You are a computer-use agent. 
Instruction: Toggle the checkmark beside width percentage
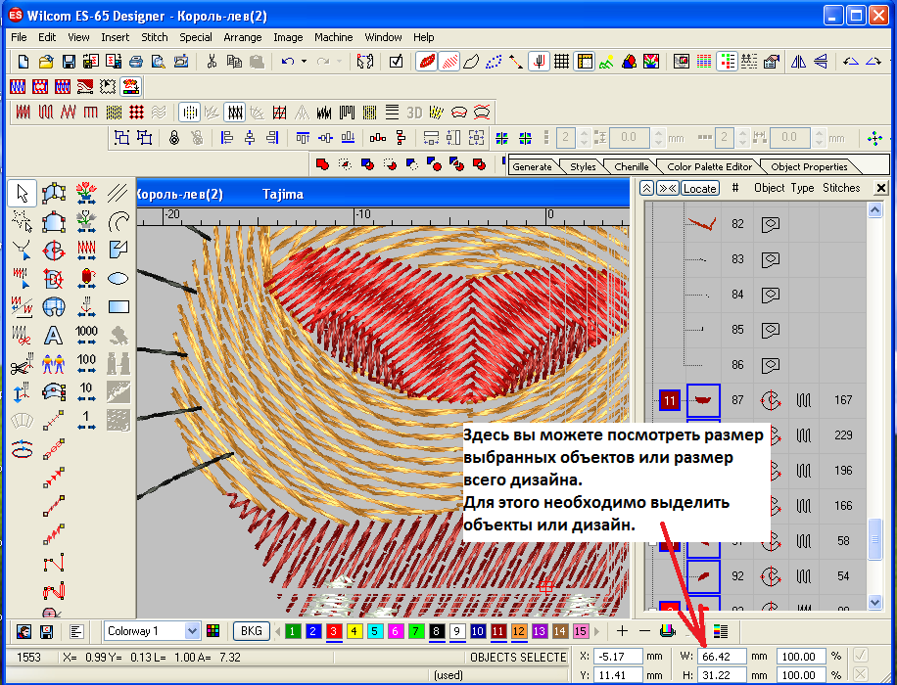pos(860,656)
